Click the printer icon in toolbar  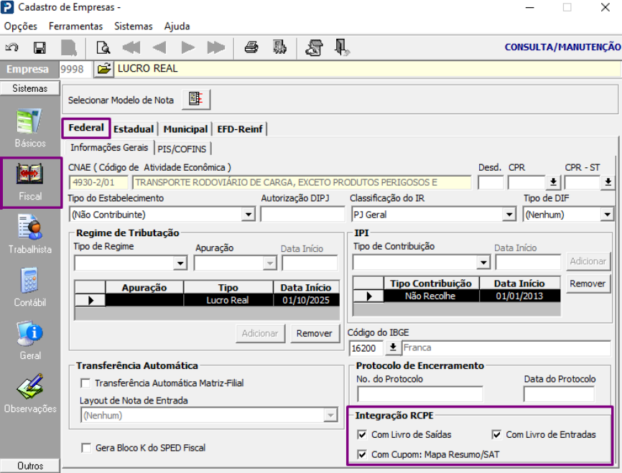(x=251, y=47)
